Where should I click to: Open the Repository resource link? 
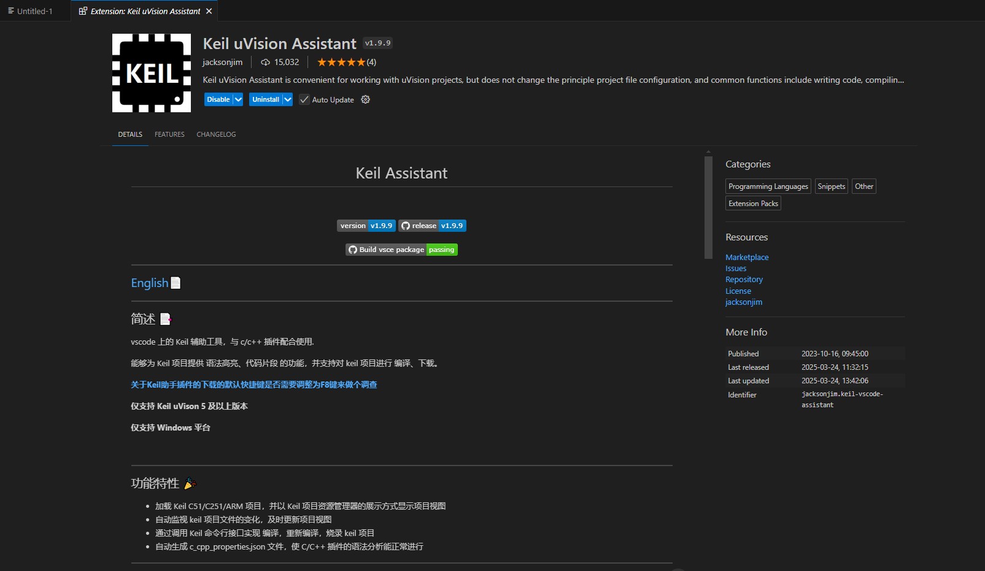point(744,279)
